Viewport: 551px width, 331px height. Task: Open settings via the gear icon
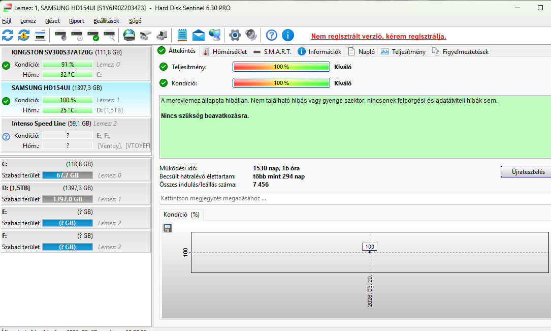coord(235,35)
